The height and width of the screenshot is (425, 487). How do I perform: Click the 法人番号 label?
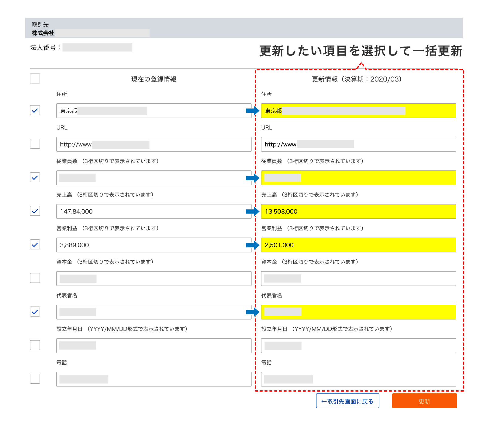click(x=45, y=47)
